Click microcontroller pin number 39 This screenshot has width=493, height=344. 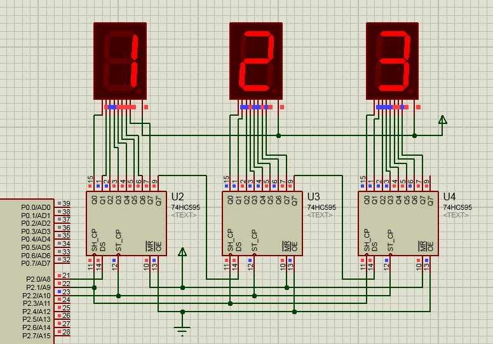tap(66, 203)
